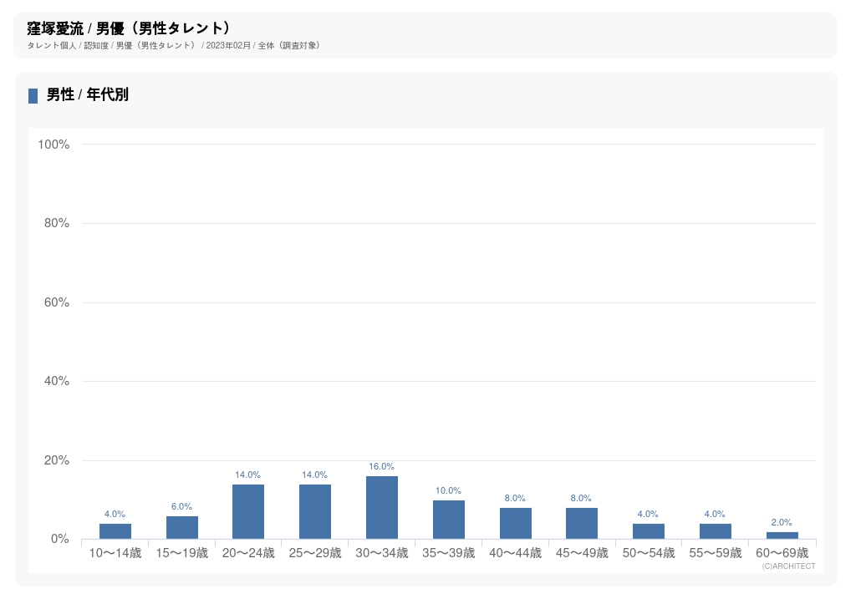The width and height of the screenshot is (856, 599).
Task: Select the 60〜69歳 bar showing 2.0%
Action: [x=782, y=536]
